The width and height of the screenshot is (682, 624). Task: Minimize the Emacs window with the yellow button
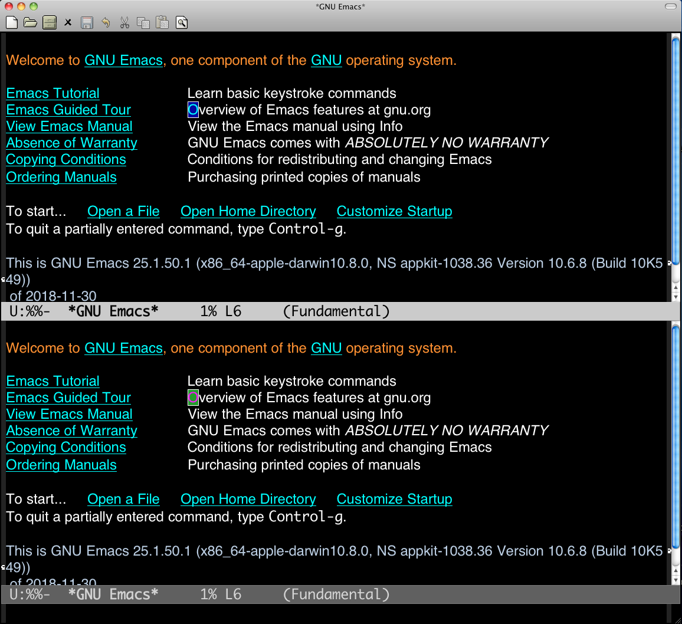[x=21, y=6]
